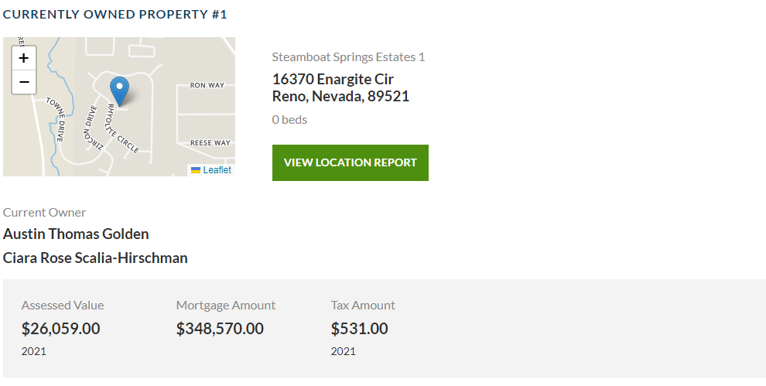Click the Rhyolite Circle label on map
This screenshot has width=766, height=386.
pos(121,128)
